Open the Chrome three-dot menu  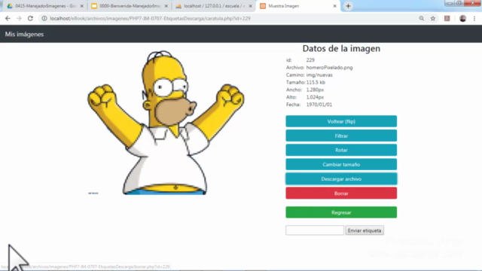click(474, 18)
